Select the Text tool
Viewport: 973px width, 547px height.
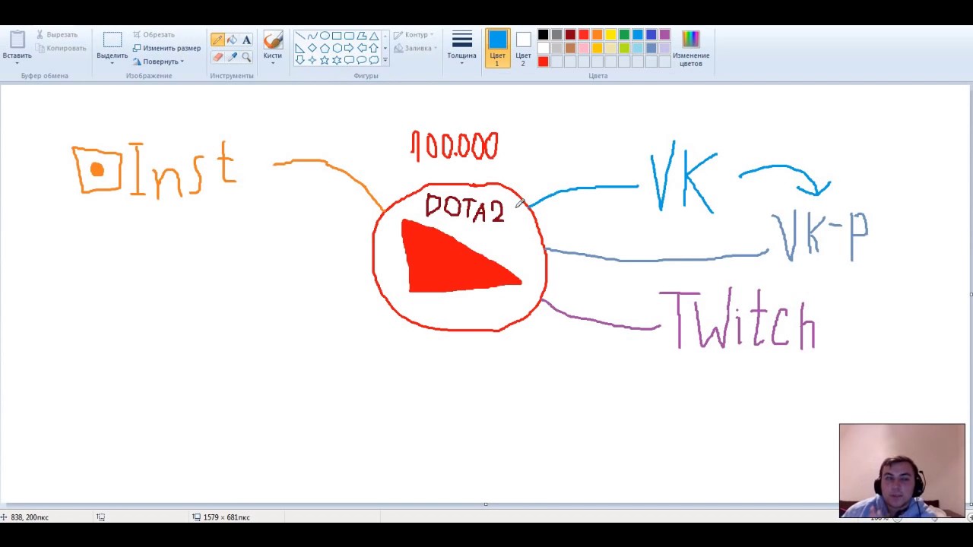pyautogui.click(x=246, y=40)
